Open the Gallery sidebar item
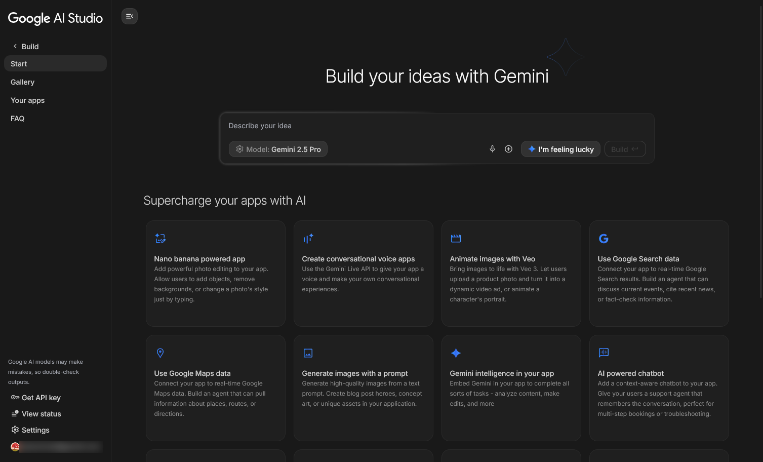This screenshot has height=462, width=763. click(23, 82)
